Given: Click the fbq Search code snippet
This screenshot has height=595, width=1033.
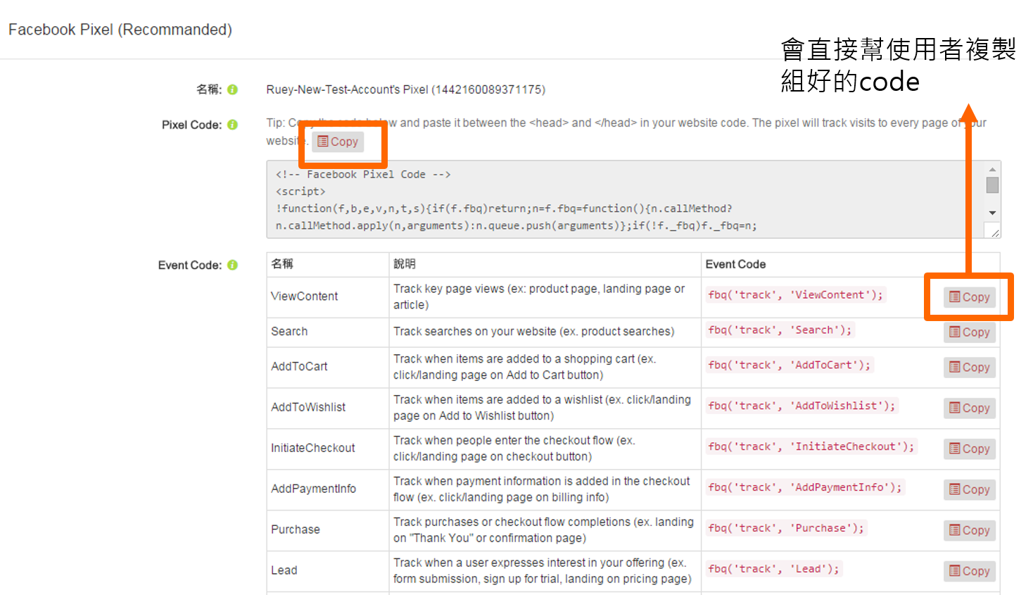Looking at the screenshot, I should (x=780, y=330).
